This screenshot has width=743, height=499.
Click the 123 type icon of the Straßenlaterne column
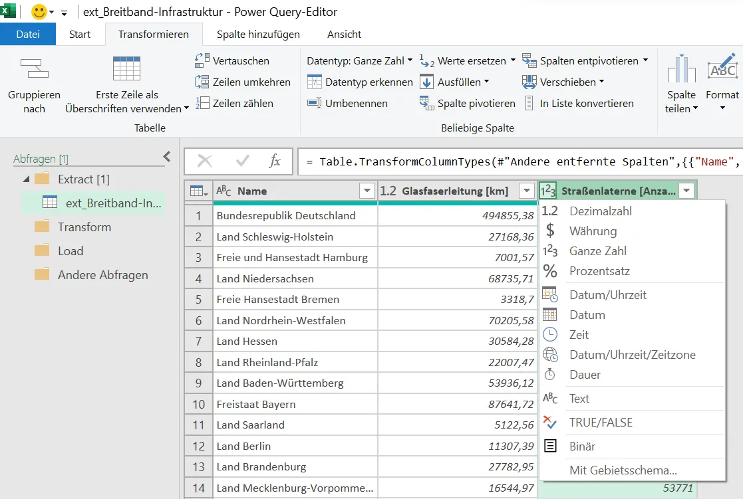[548, 191]
